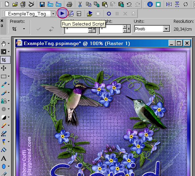Screen dimensions: 195x176
Task: Click the Pause Script Recording icon
Action: pos(117,14)
